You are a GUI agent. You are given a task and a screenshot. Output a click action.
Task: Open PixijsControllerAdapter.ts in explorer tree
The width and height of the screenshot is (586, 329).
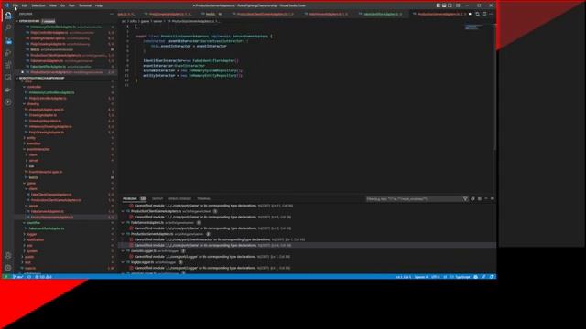48,99
